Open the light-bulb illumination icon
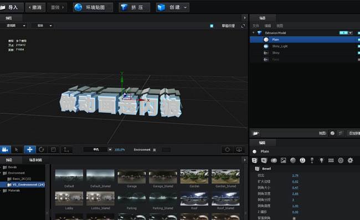 pos(321,160)
